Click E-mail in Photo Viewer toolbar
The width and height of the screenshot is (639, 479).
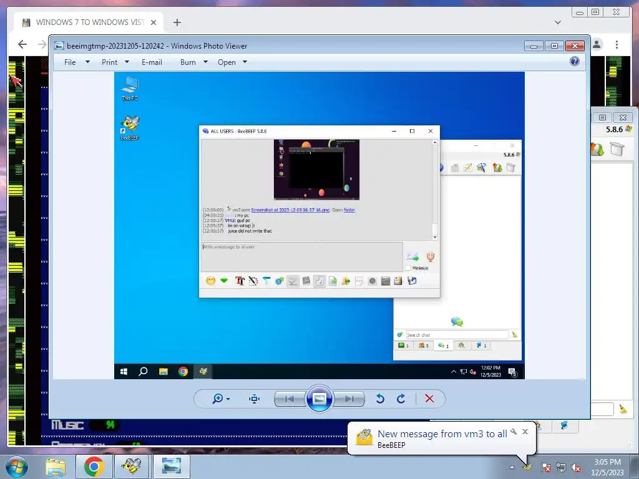pyautogui.click(x=152, y=62)
